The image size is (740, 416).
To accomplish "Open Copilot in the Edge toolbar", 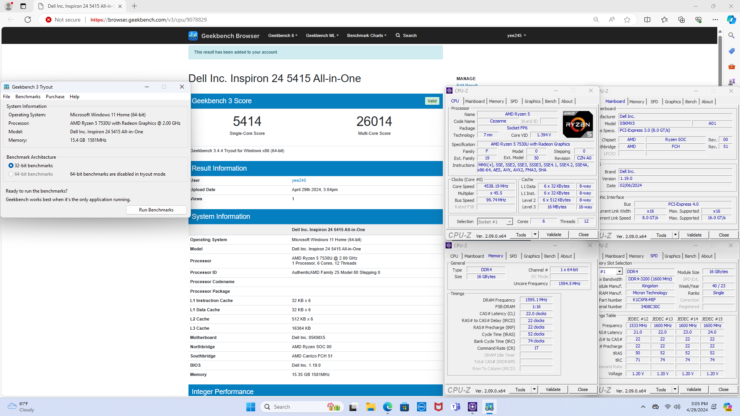I will tap(731, 20).
